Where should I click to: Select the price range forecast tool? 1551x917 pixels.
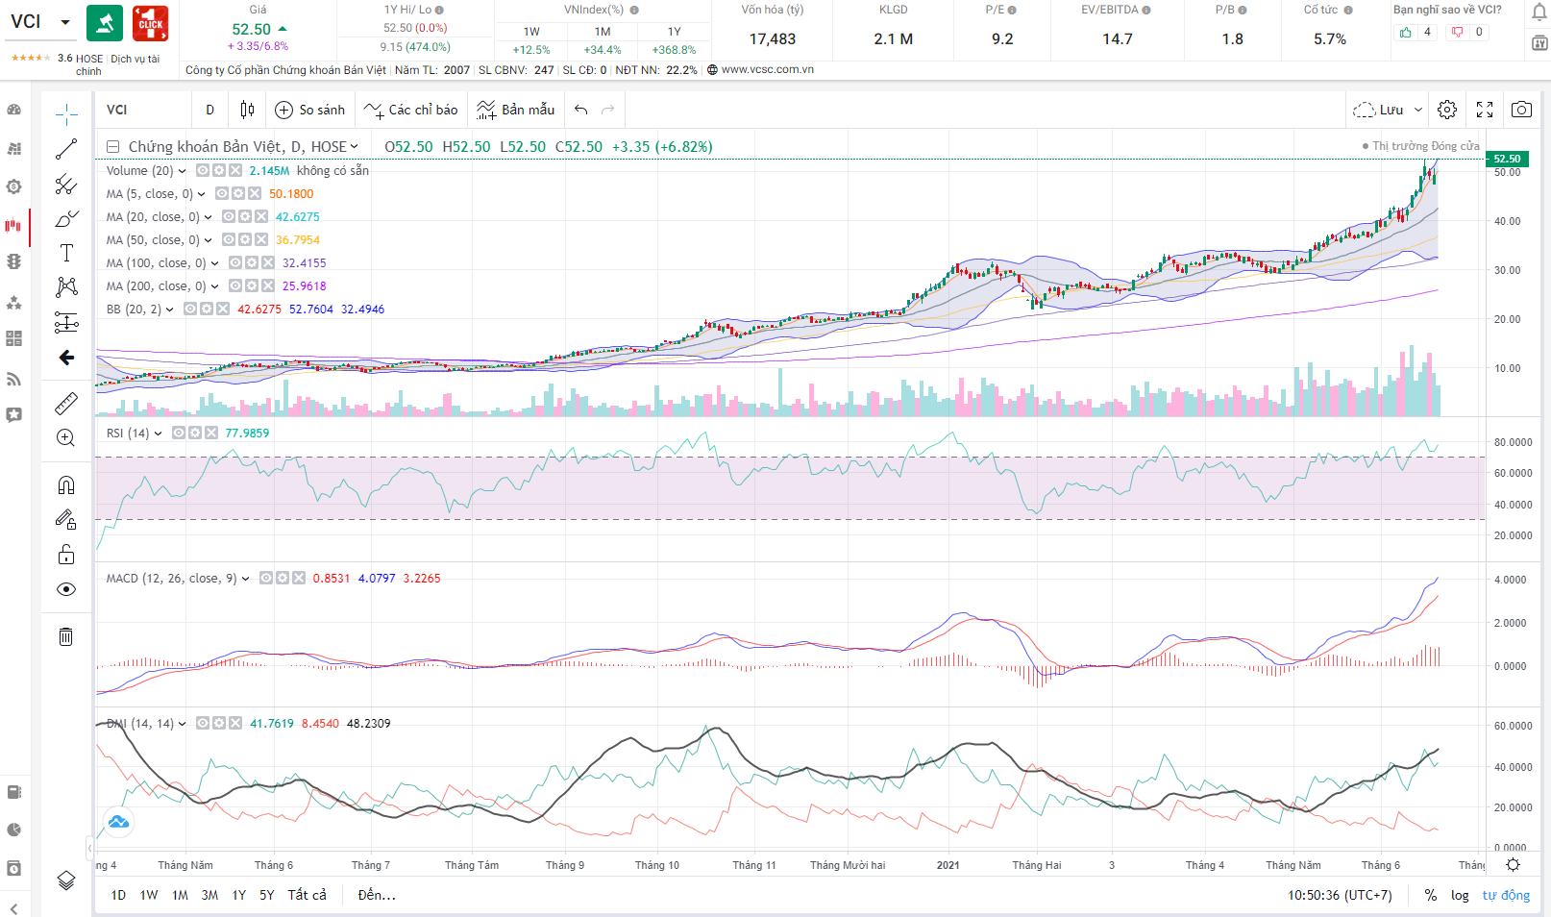point(66,322)
